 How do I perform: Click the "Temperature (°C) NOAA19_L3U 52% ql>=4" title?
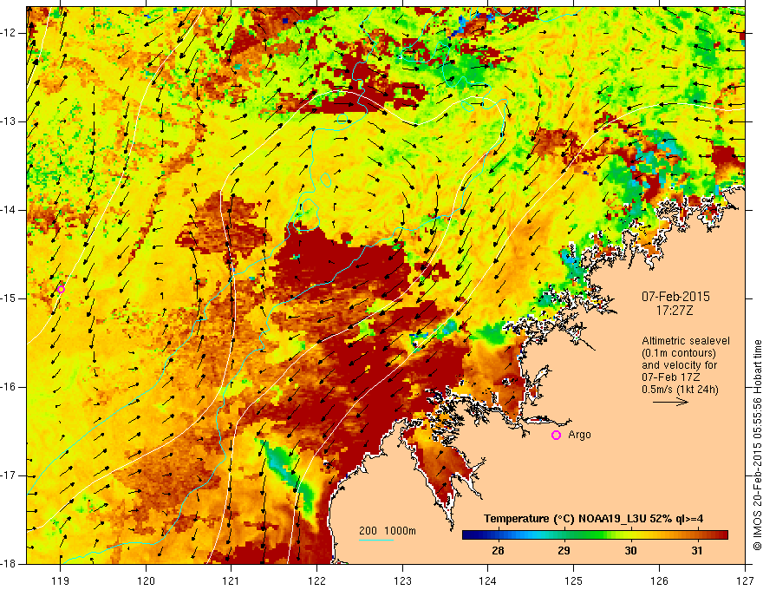[593, 519]
